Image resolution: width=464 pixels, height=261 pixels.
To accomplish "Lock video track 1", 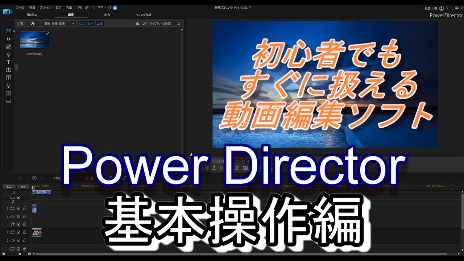I will [25, 208].
